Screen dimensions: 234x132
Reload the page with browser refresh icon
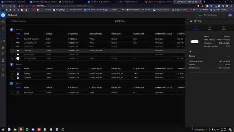[11, 6]
